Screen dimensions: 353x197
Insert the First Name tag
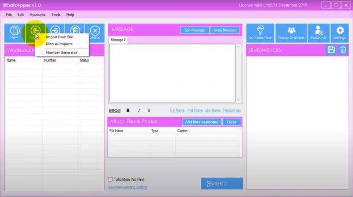tap(195, 110)
